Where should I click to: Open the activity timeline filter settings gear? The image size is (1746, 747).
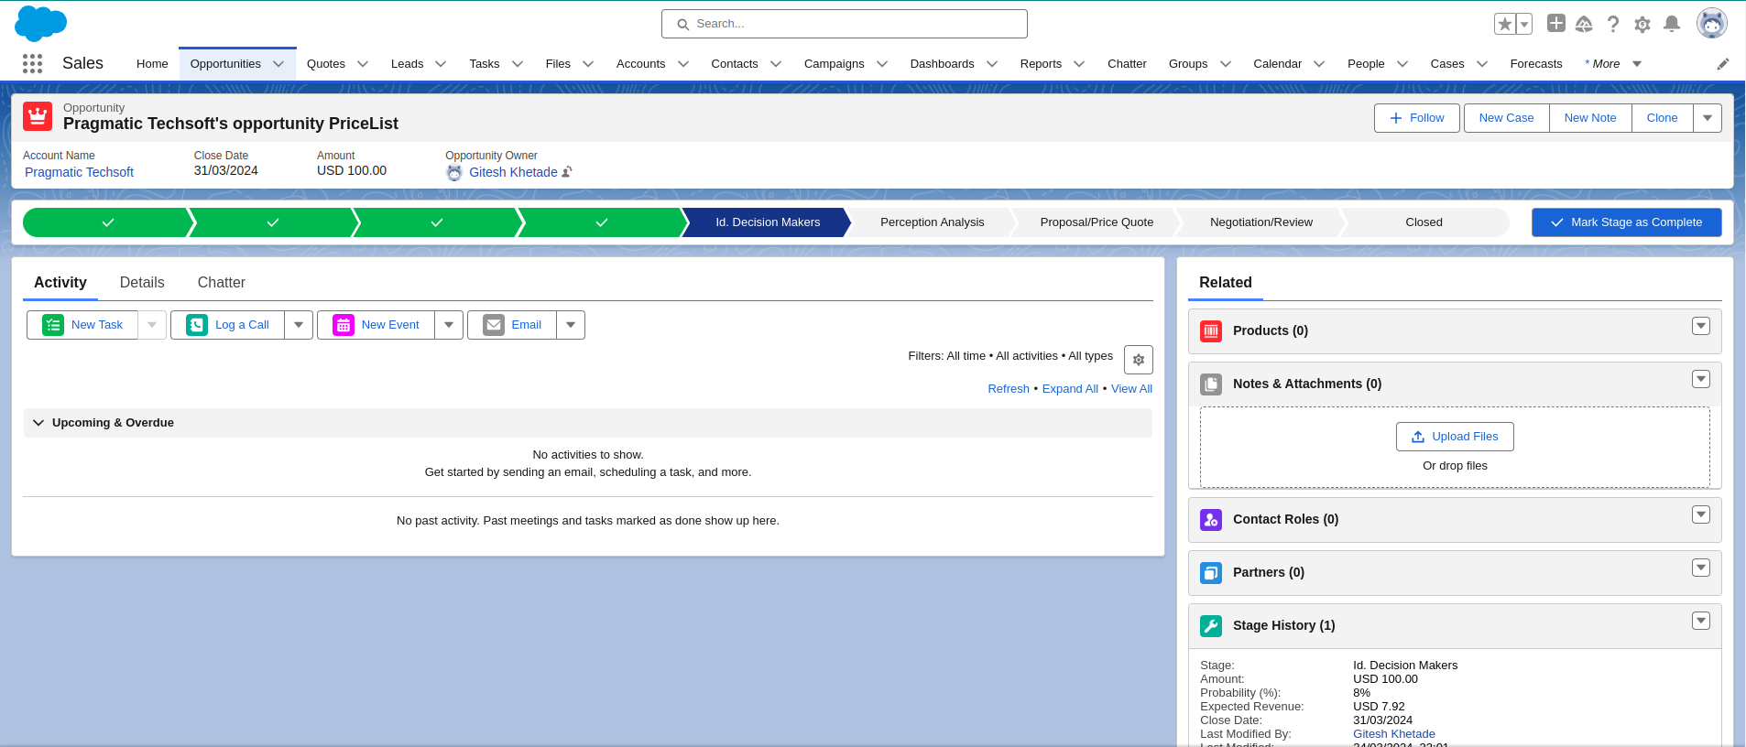[1139, 360]
